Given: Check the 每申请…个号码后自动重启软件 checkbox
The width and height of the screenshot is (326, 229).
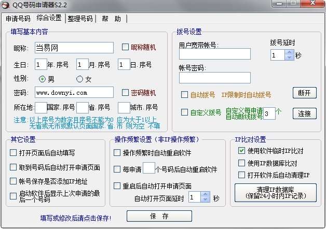Looking at the screenshot, I should (x=117, y=169).
